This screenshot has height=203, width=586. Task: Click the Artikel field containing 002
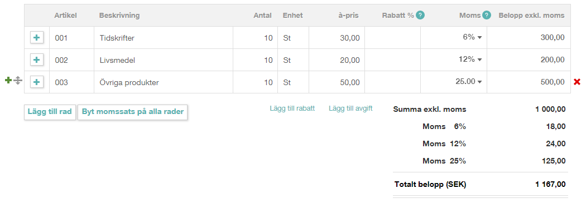pos(72,60)
